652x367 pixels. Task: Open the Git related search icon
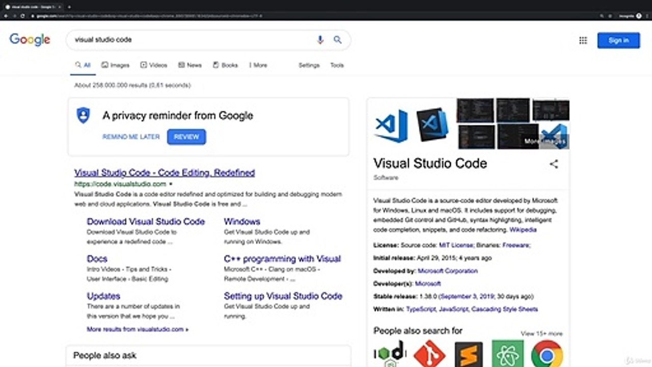[x=429, y=354]
